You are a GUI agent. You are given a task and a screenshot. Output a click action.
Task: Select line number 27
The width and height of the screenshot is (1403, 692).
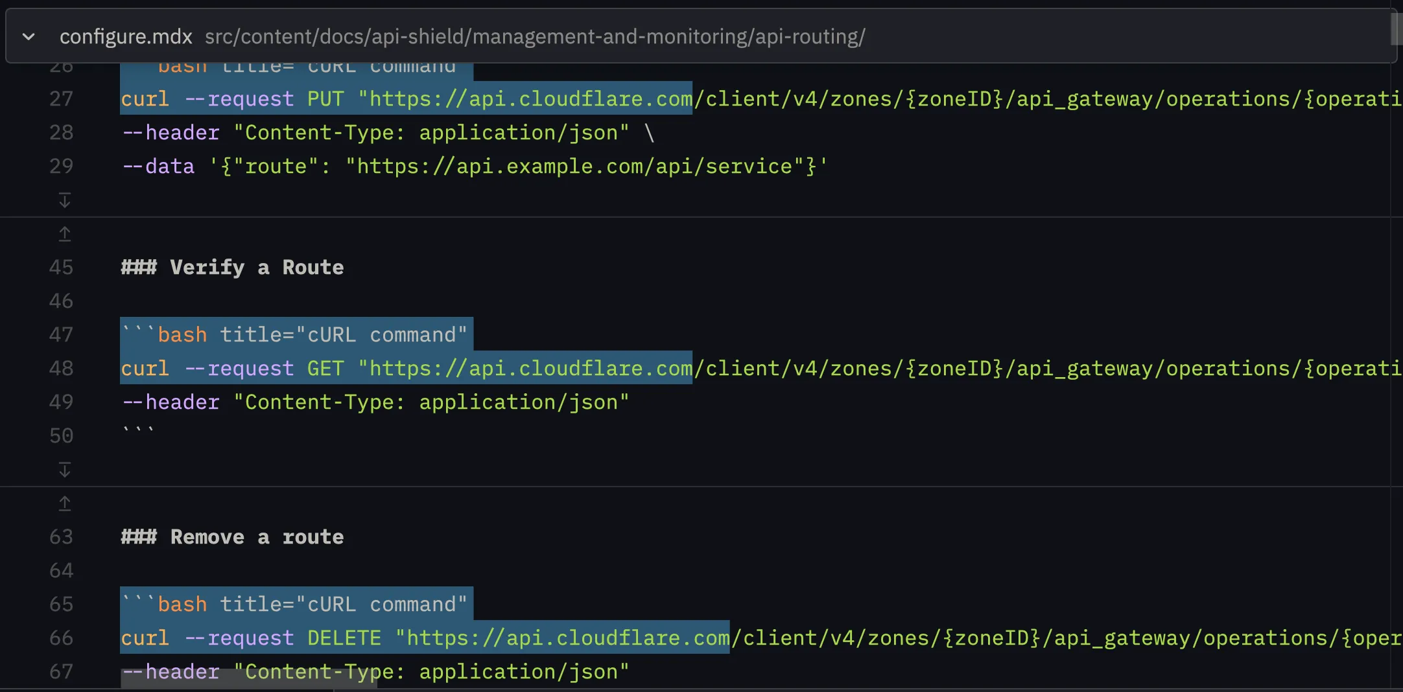click(61, 98)
